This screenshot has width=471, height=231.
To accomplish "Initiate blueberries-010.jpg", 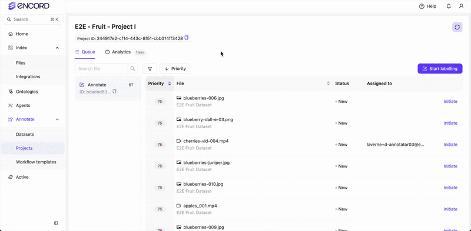I will pos(450,188).
